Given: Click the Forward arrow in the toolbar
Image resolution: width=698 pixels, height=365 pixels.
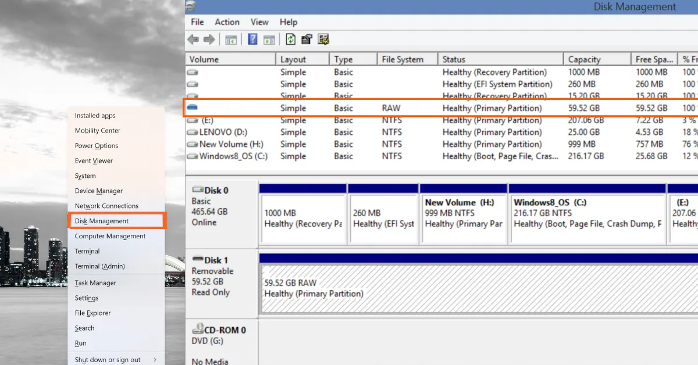Looking at the screenshot, I should (x=208, y=40).
